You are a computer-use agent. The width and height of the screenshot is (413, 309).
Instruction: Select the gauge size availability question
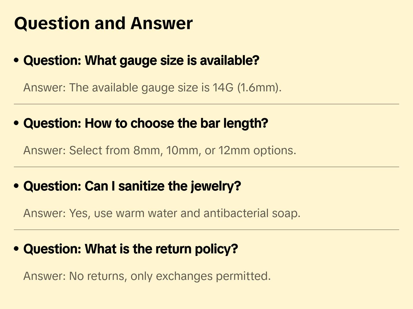pos(141,61)
